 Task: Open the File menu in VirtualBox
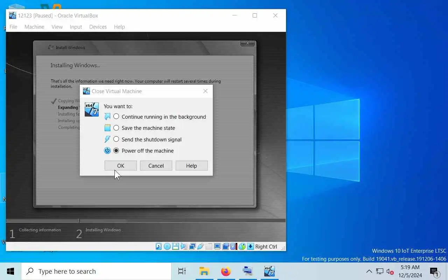pyautogui.click(x=13, y=27)
